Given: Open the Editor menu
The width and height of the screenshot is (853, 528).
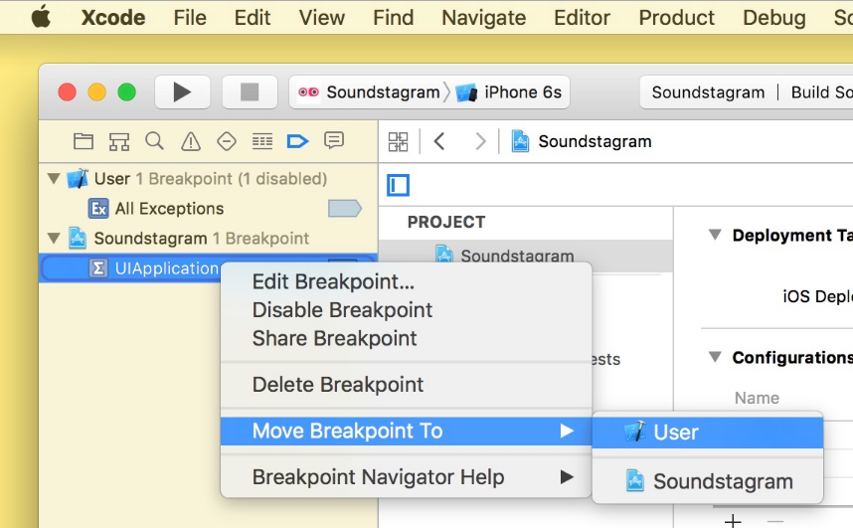Looking at the screenshot, I should click(x=582, y=18).
